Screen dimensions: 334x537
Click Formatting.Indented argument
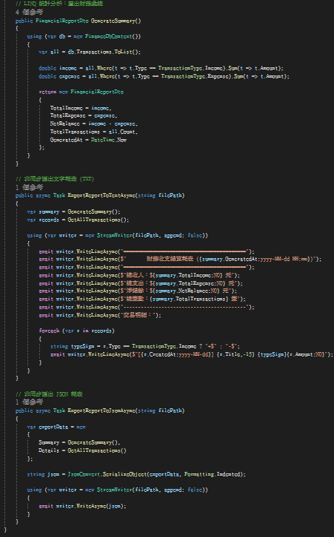pos(213,475)
